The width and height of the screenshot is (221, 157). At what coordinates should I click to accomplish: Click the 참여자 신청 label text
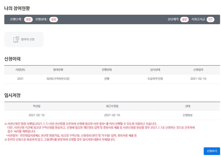[x=28, y=39]
